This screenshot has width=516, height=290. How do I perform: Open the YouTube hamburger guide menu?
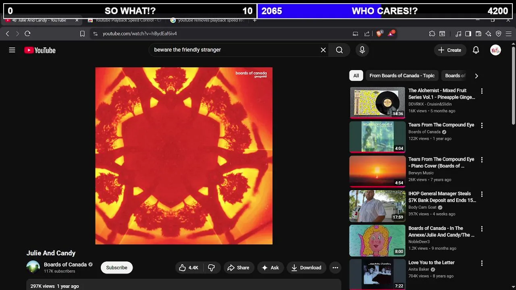(12, 50)
